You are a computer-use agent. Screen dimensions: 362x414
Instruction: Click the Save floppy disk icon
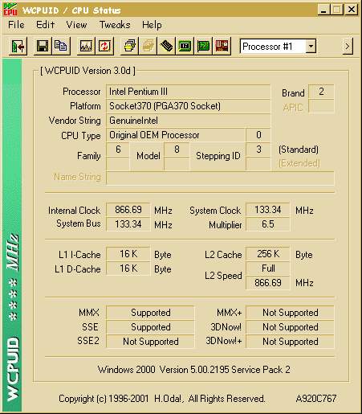(x=43, y=46)
